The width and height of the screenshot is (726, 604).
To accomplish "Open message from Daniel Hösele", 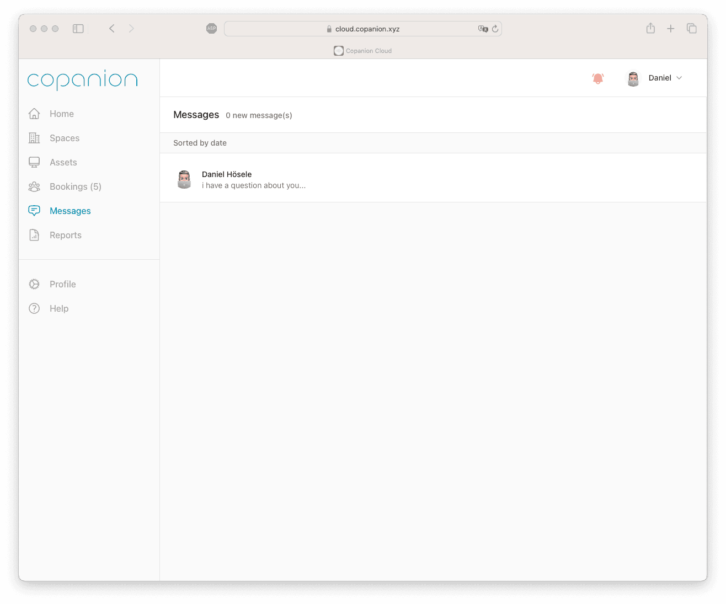I will 253,180.
